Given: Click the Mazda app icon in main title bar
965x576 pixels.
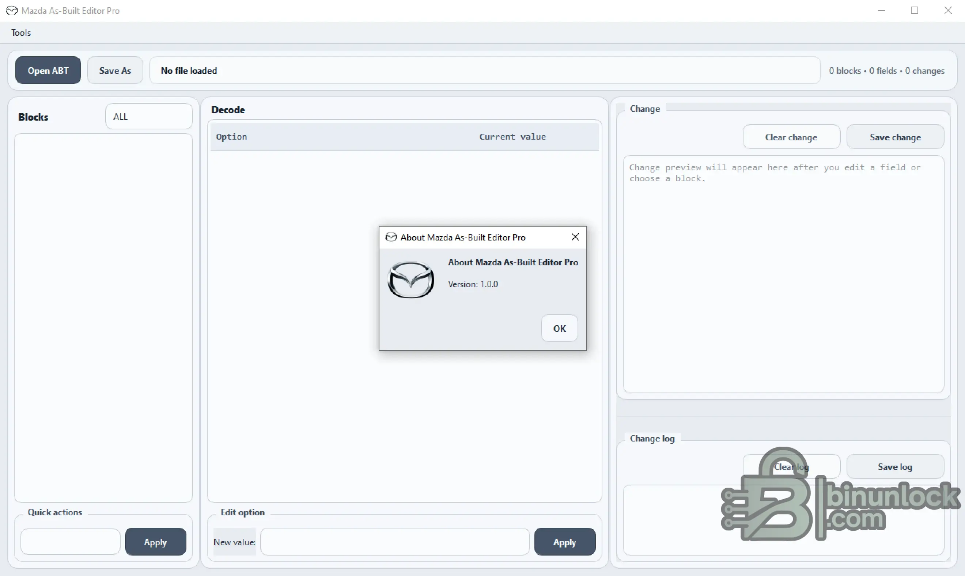Looking at the screenshot, I should (x=12, y=11).
